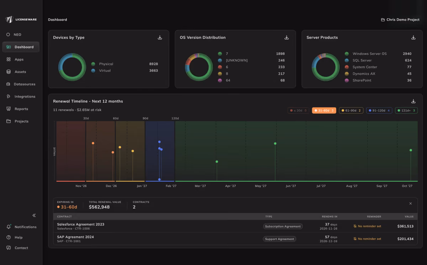Image resolution: width=427 pixels, height=265 pixels.
Task: Click the yellow swatch for OS 8
Action: point(220,74)
